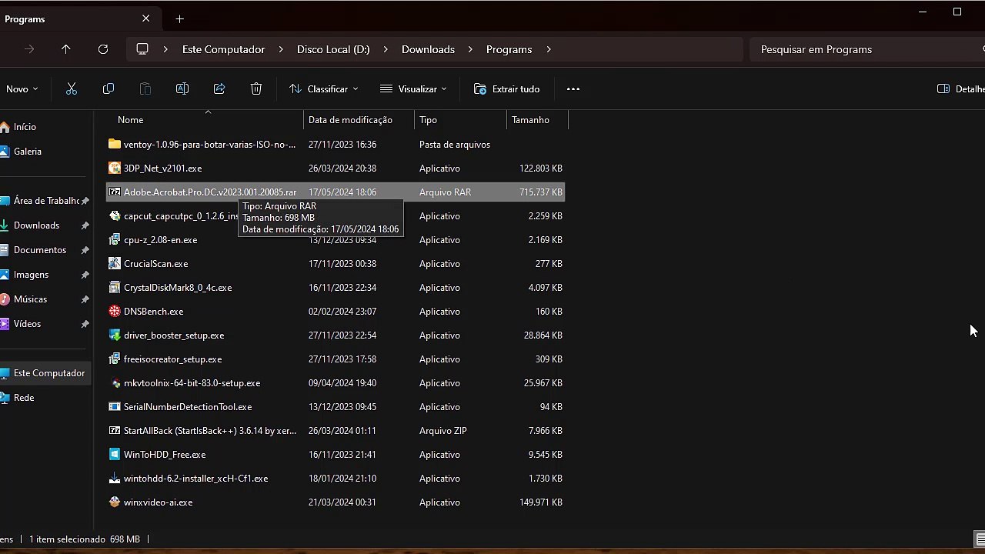The width and height of the screenshot is (985, 554).
Task: Click the Pesquisar em Programs search field
Action: 867,49
